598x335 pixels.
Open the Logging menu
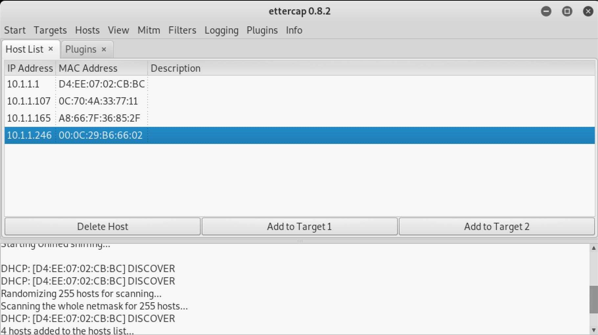221,30
